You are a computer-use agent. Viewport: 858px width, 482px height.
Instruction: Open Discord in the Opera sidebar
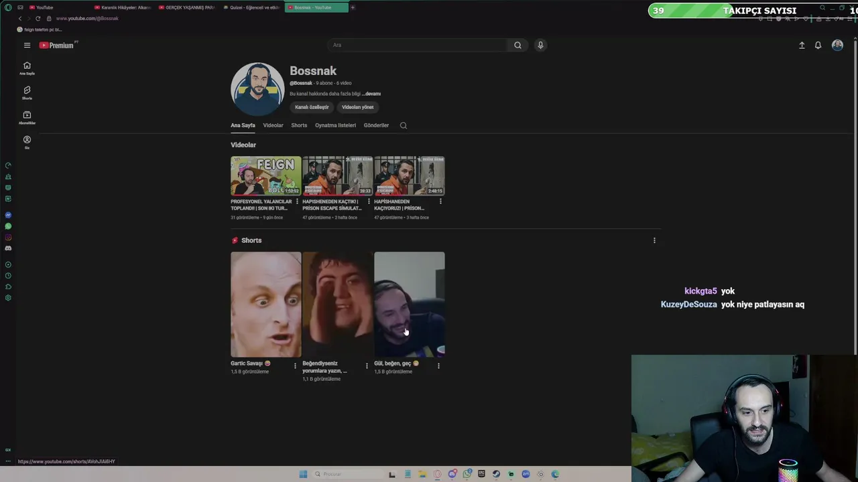(x=8, y=248)
